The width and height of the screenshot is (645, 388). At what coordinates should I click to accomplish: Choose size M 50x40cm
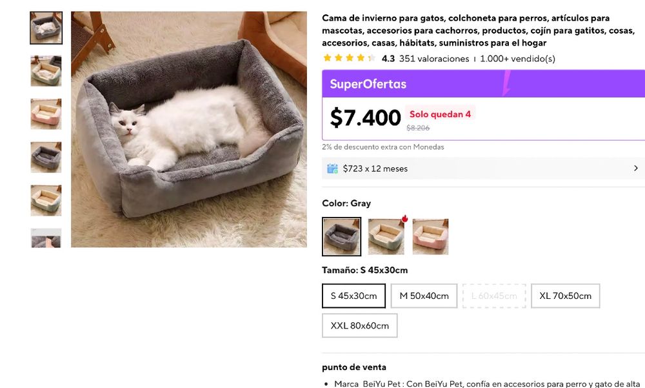click(424, 296)
